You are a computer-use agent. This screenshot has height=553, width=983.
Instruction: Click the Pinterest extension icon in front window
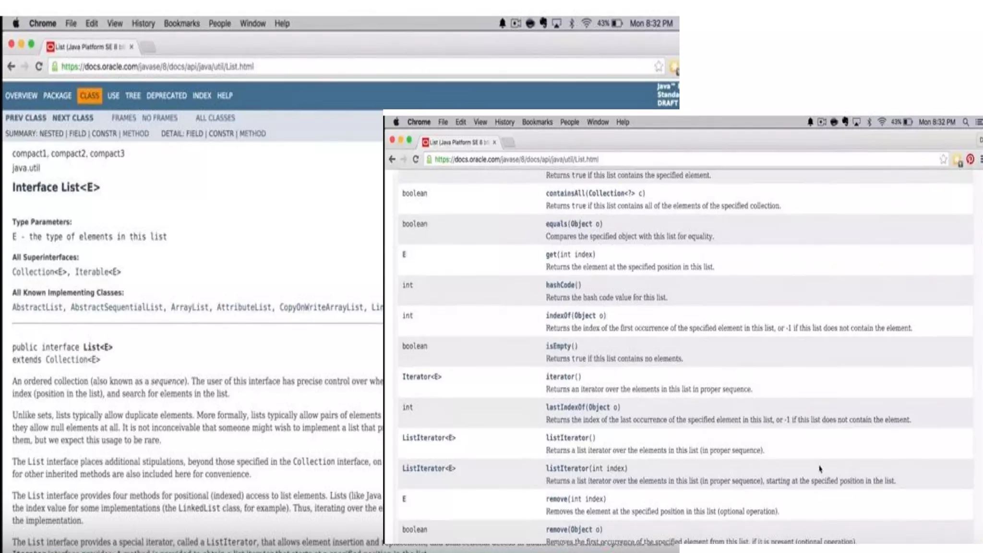[970, 159]
